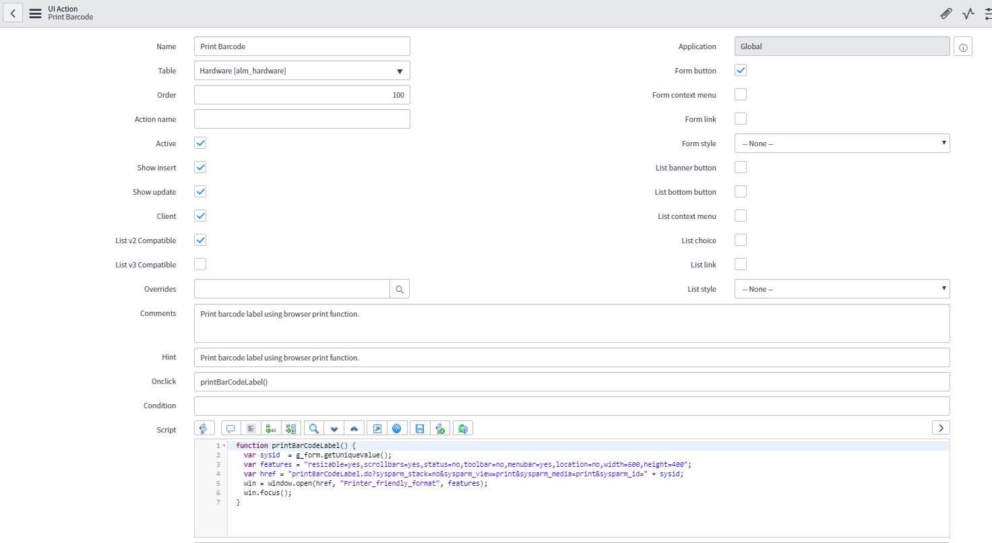Uncheck the Client checkbox

[x=199, y=216]
